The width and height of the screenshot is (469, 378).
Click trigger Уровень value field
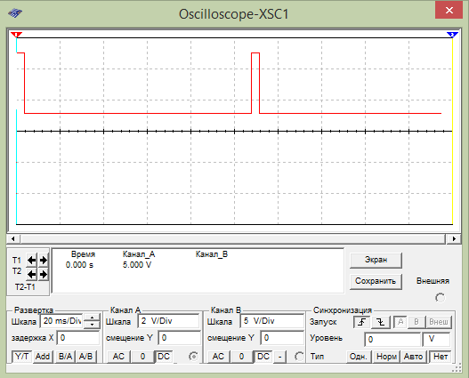click(392, 340)
